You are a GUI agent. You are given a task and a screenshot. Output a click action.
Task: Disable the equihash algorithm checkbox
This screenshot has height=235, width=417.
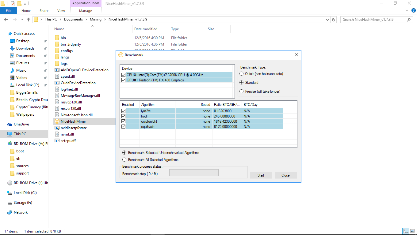tap(124, 127)
